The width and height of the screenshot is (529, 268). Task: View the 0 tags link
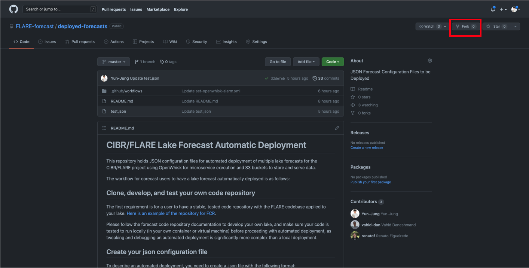(168, 62)
